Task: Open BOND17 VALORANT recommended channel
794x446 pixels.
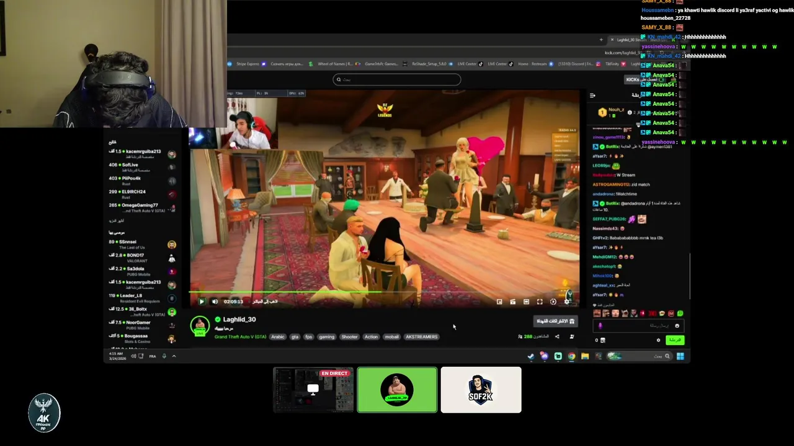Action: pyautogui.click(x=142, y=258)
